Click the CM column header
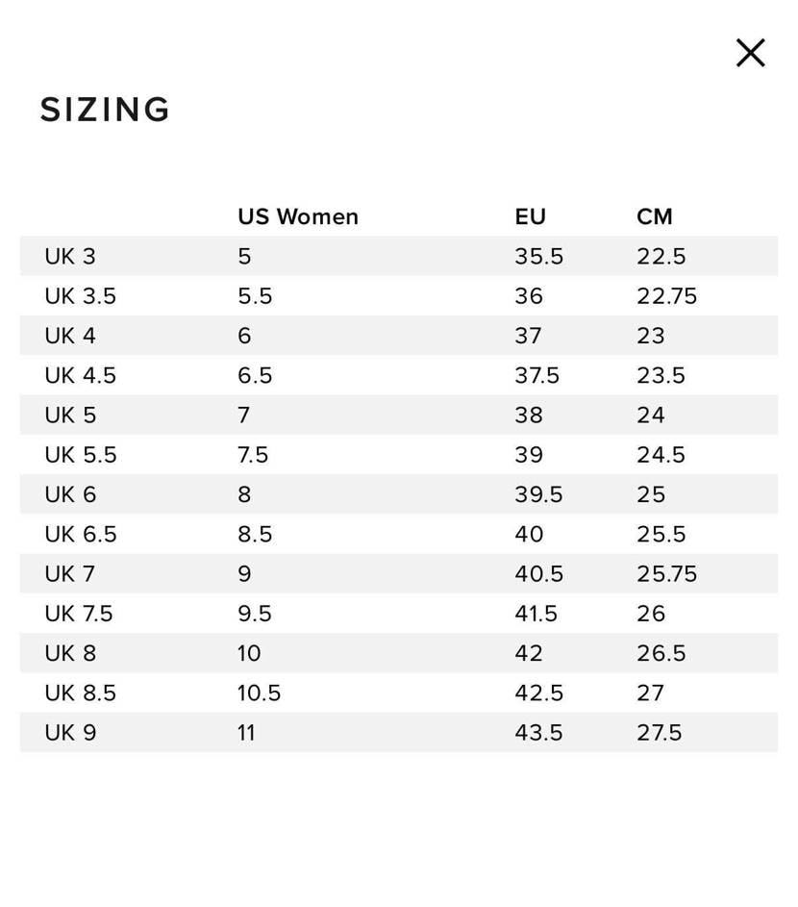Image resolution: width=798 pixels, height=907 pixels. pyautogui.click(x=654, y=217)
